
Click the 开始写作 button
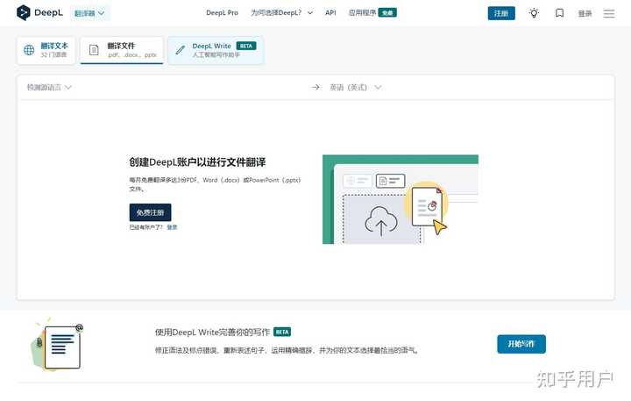pos(521,344)
